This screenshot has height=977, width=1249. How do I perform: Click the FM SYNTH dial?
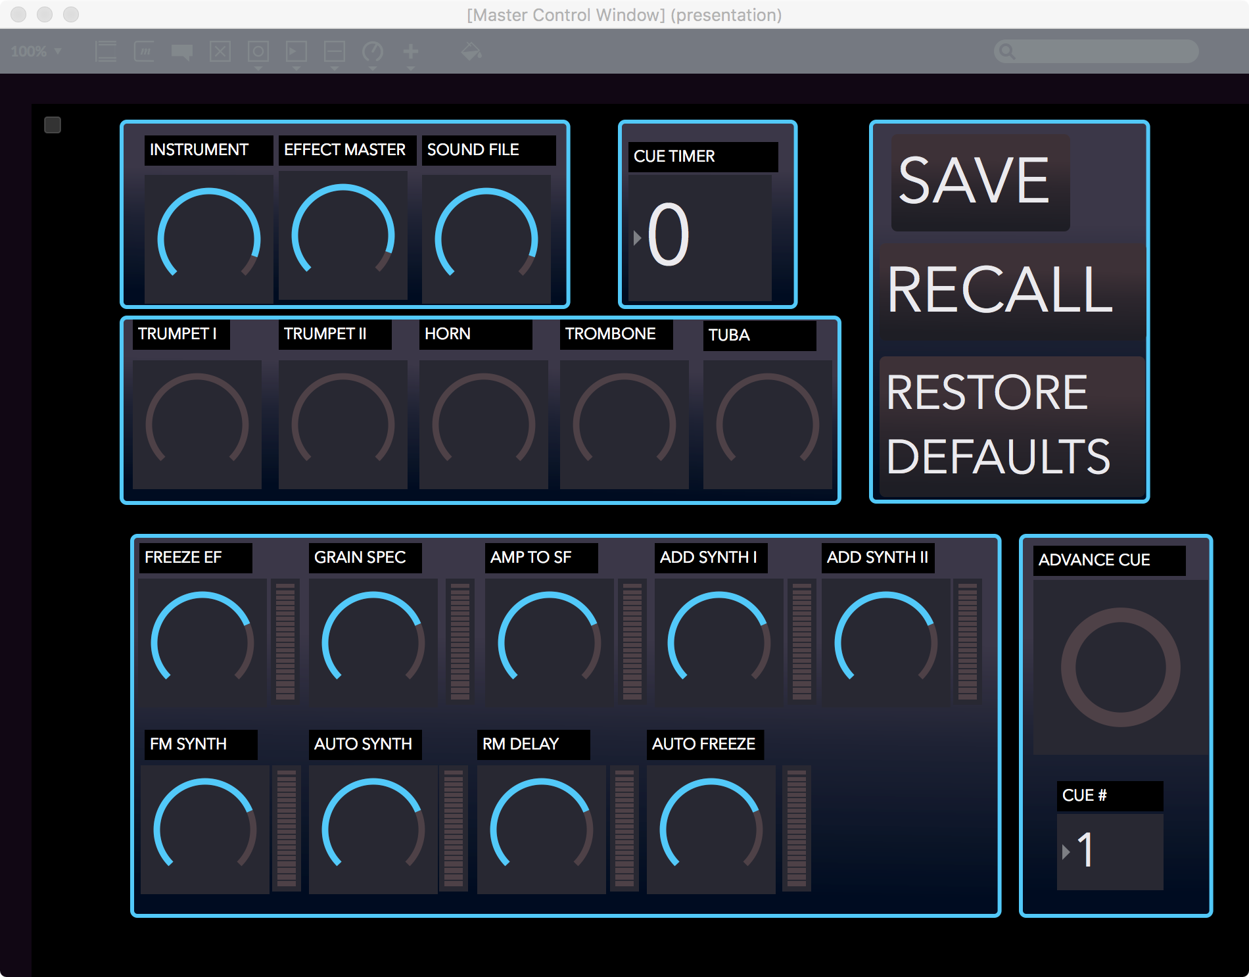click(205, 829)
